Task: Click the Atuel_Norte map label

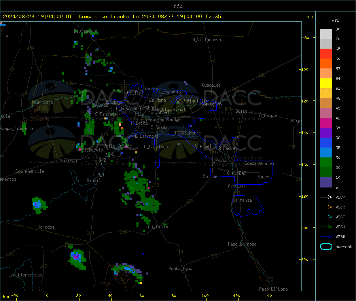Action: coord(188,133)
